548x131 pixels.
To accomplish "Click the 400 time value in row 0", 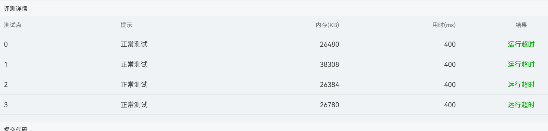I will [450, 44].
